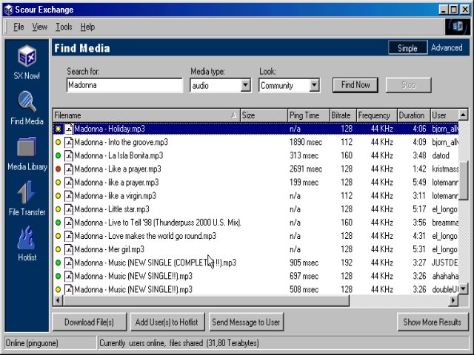Sort results by Size column

(x=264, y=115)
